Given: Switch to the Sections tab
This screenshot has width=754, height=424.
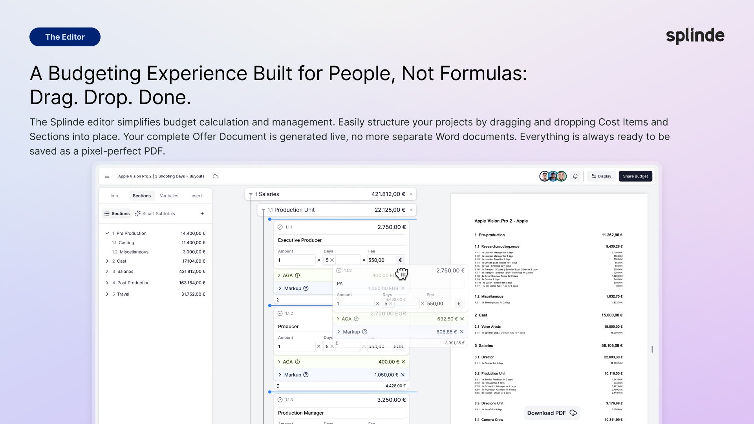Looking at the screenshot, I should (142, 196).
